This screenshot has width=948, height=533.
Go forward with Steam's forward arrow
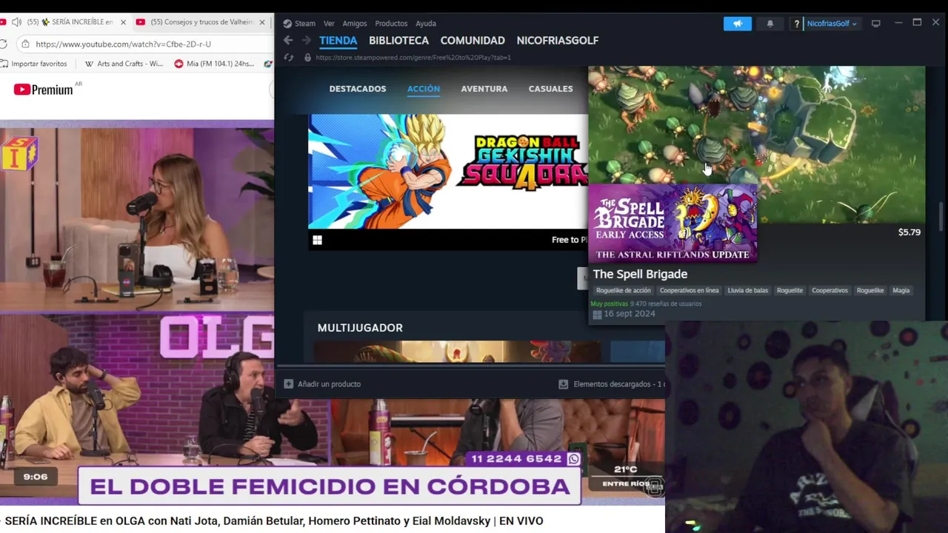point(306,41)
